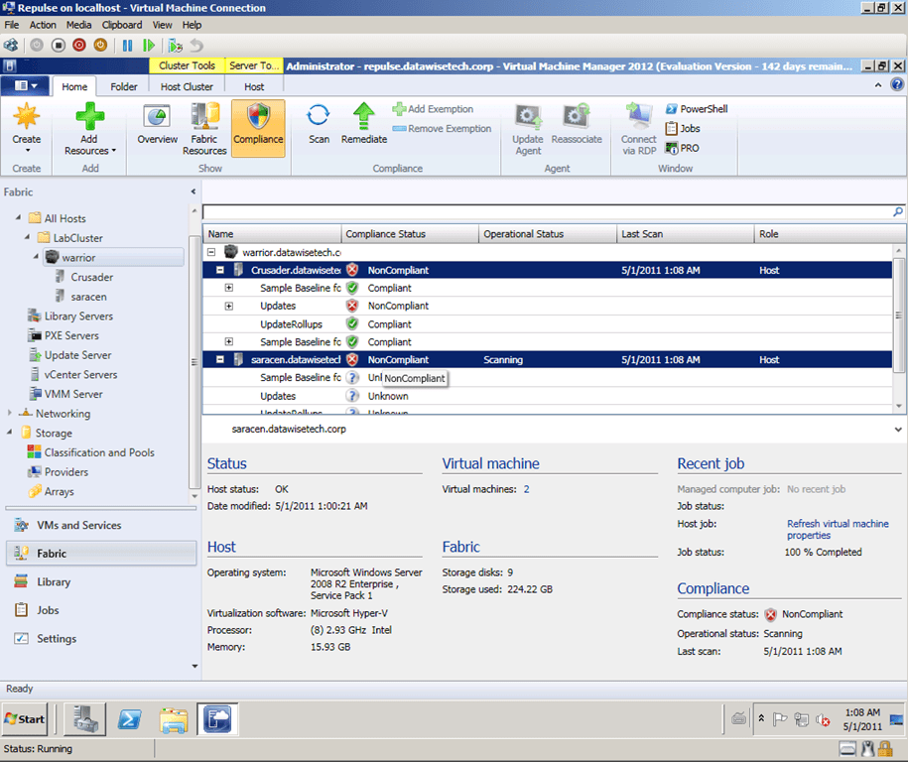Open the Jobs workspace
The height and width of the screenshot is (762, 908).
tap(101, 610)
